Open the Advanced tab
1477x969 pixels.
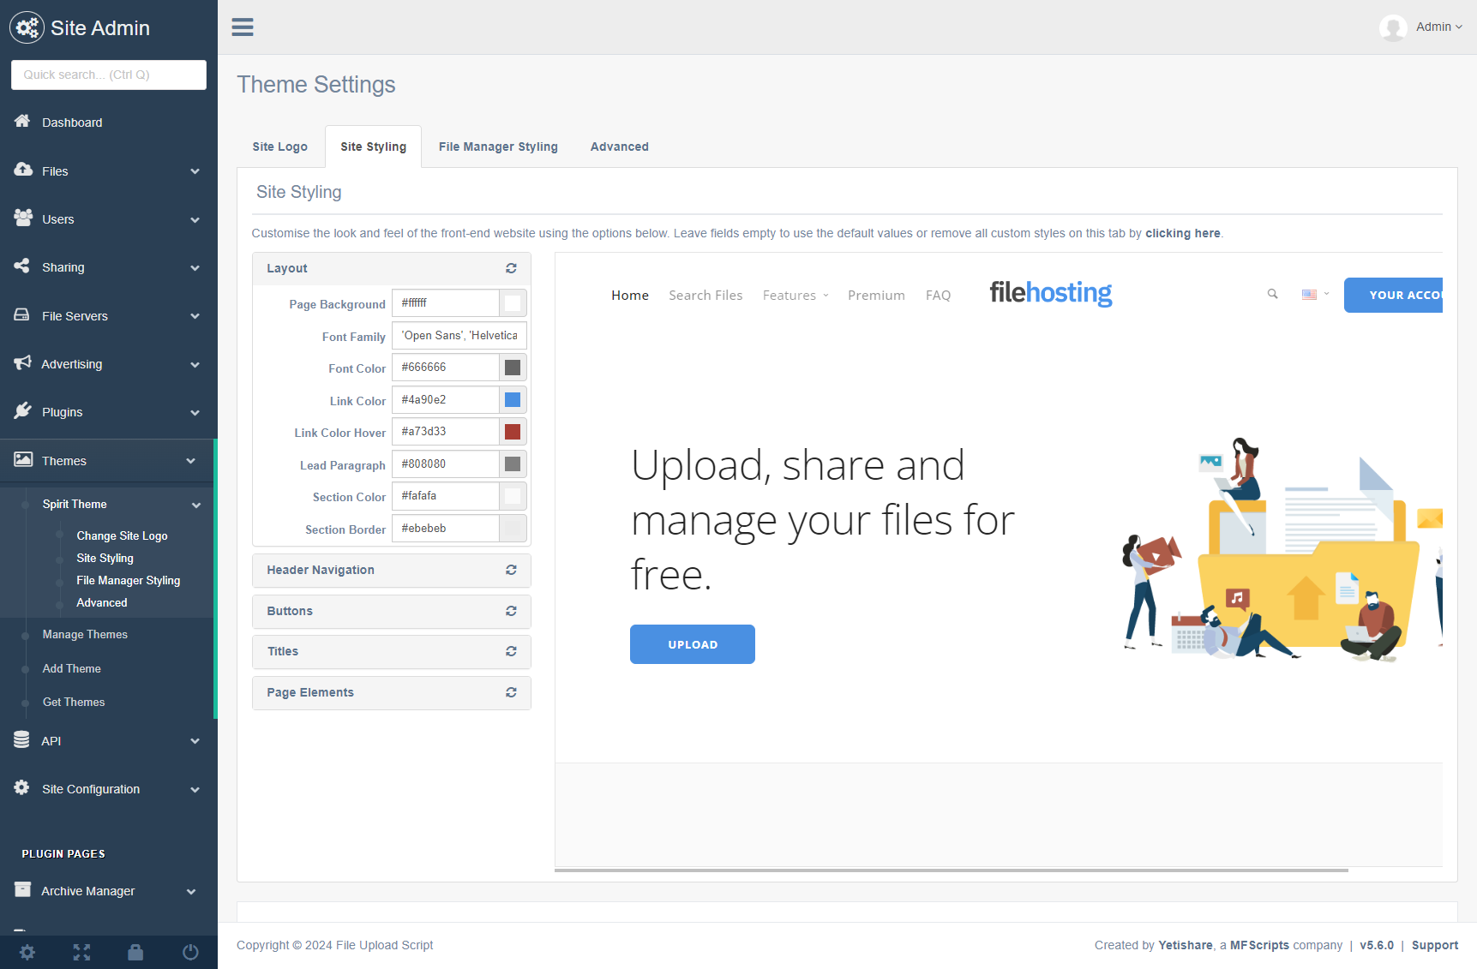619,147
